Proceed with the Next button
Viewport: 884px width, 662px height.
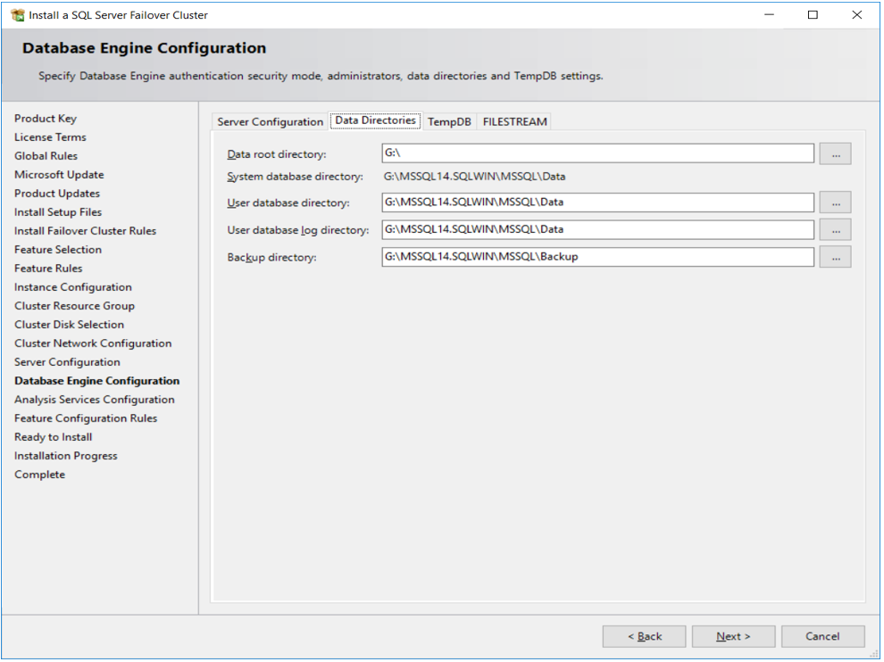pos(733,637)
